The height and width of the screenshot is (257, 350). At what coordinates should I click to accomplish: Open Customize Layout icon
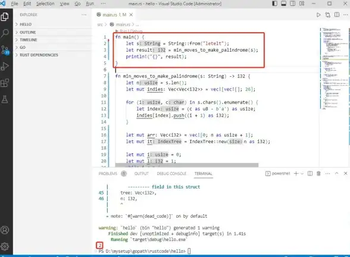pyautogui.click(x=302, y=4)
